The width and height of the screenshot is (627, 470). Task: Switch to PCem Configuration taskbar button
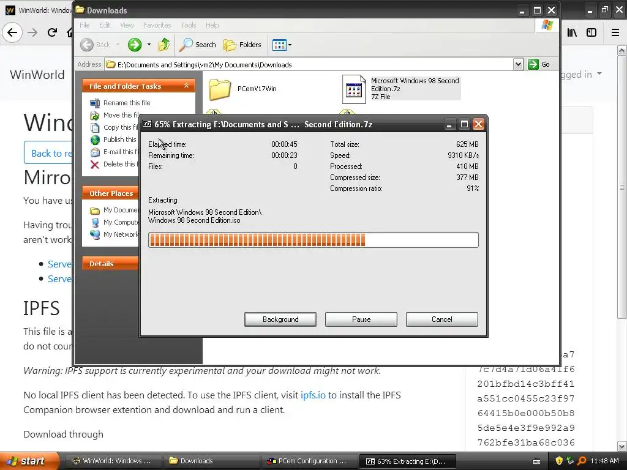pyautogui.click(x=309, y=461)
